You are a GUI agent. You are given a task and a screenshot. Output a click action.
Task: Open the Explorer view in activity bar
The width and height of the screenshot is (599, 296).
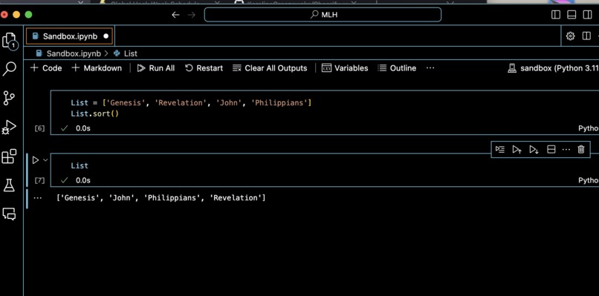tap(9, 41)
